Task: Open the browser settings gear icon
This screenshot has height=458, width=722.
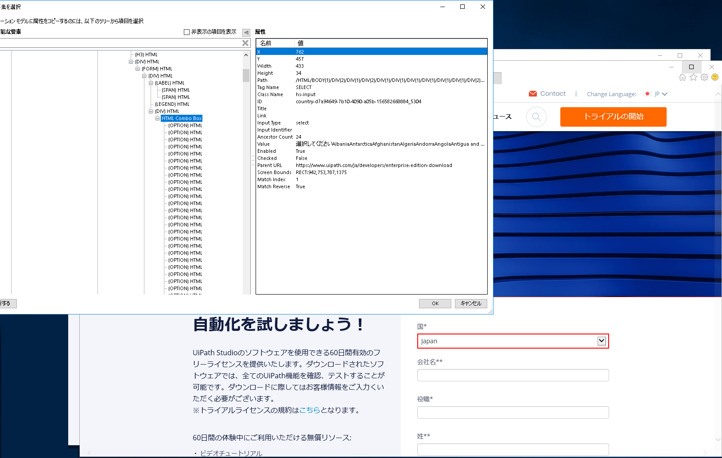Action: (x=704, y=78)
